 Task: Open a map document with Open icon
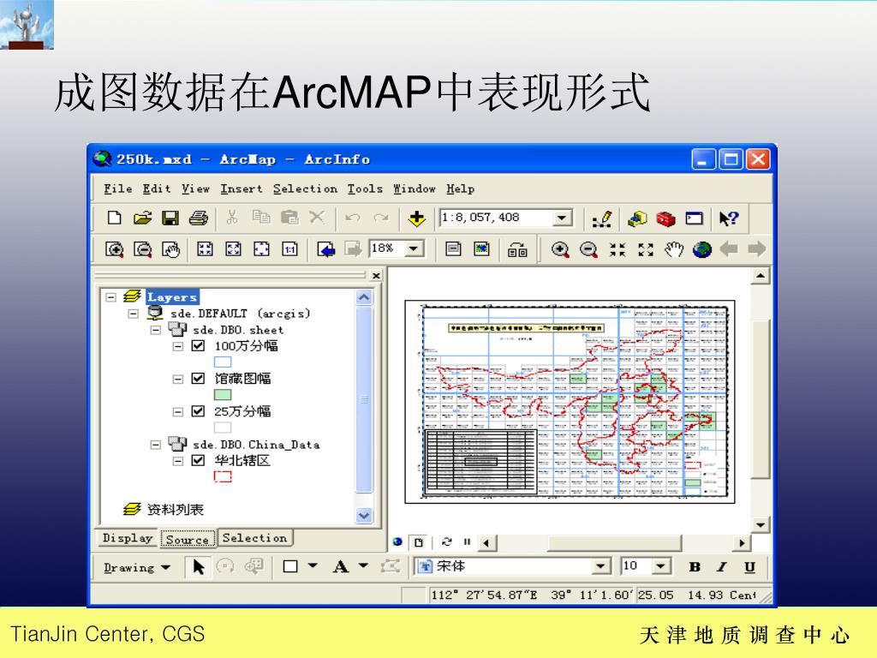click(143, 218)
